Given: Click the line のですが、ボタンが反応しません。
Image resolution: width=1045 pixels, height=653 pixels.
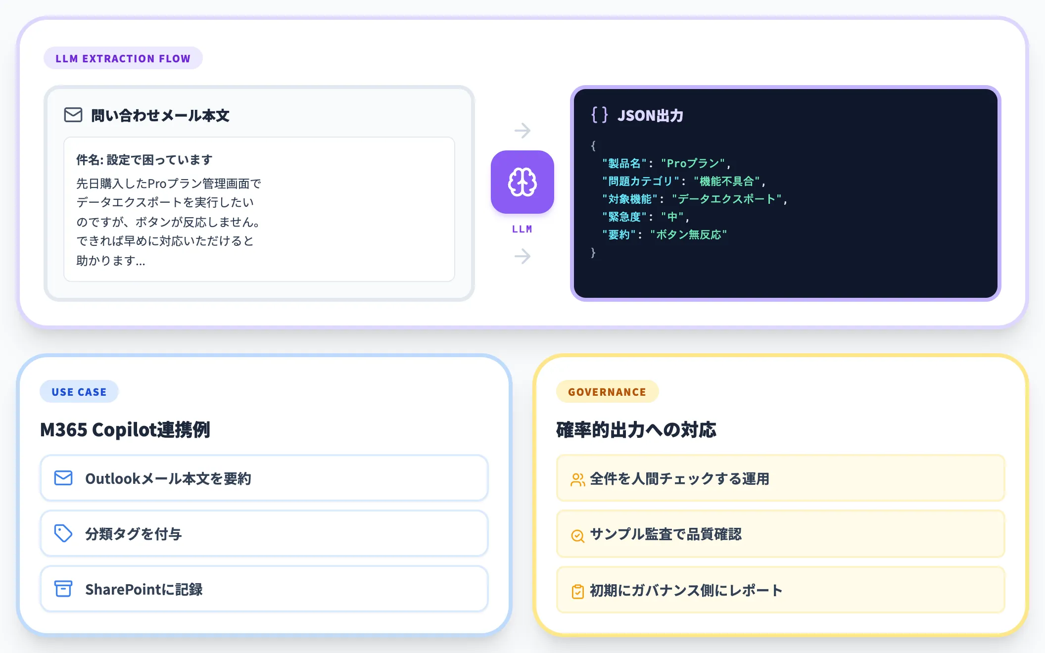Looking at the screenshot, I should [x=169, y=222].
